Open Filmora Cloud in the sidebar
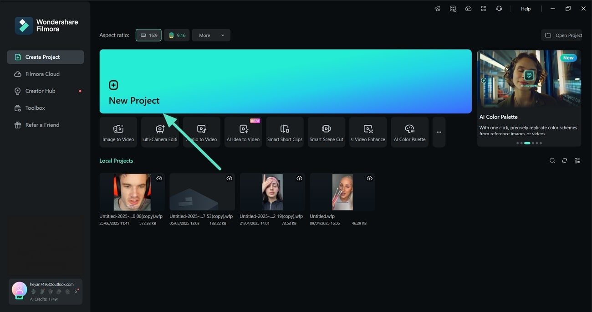Image resolution: width=592 pixels, height=312 pixels. [46, 74]
